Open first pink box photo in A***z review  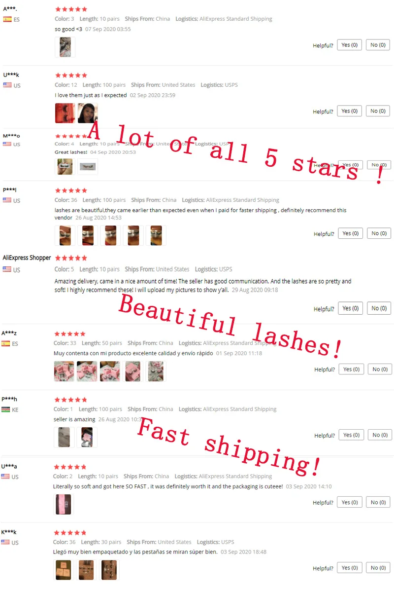[x=64, y=371]
